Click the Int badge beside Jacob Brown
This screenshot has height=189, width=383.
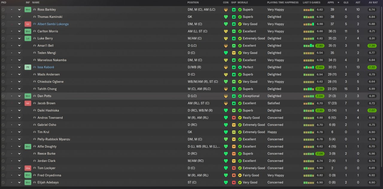click(28, 103)
